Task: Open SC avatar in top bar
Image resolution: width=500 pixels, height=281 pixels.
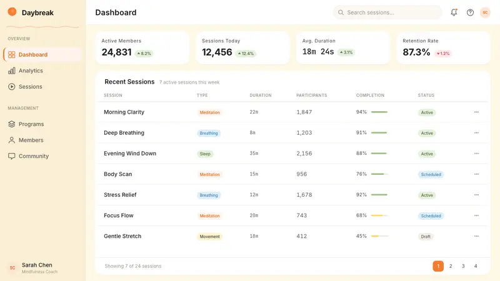Action: click(x=485, y=12)
